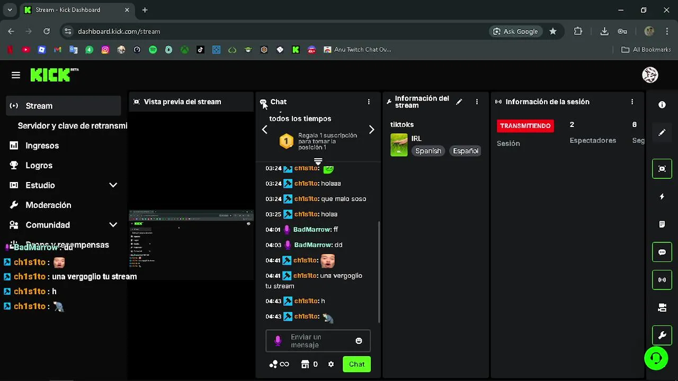
Task: Edit stream info with the pencil icon
Action: click(x=459, y=102)
